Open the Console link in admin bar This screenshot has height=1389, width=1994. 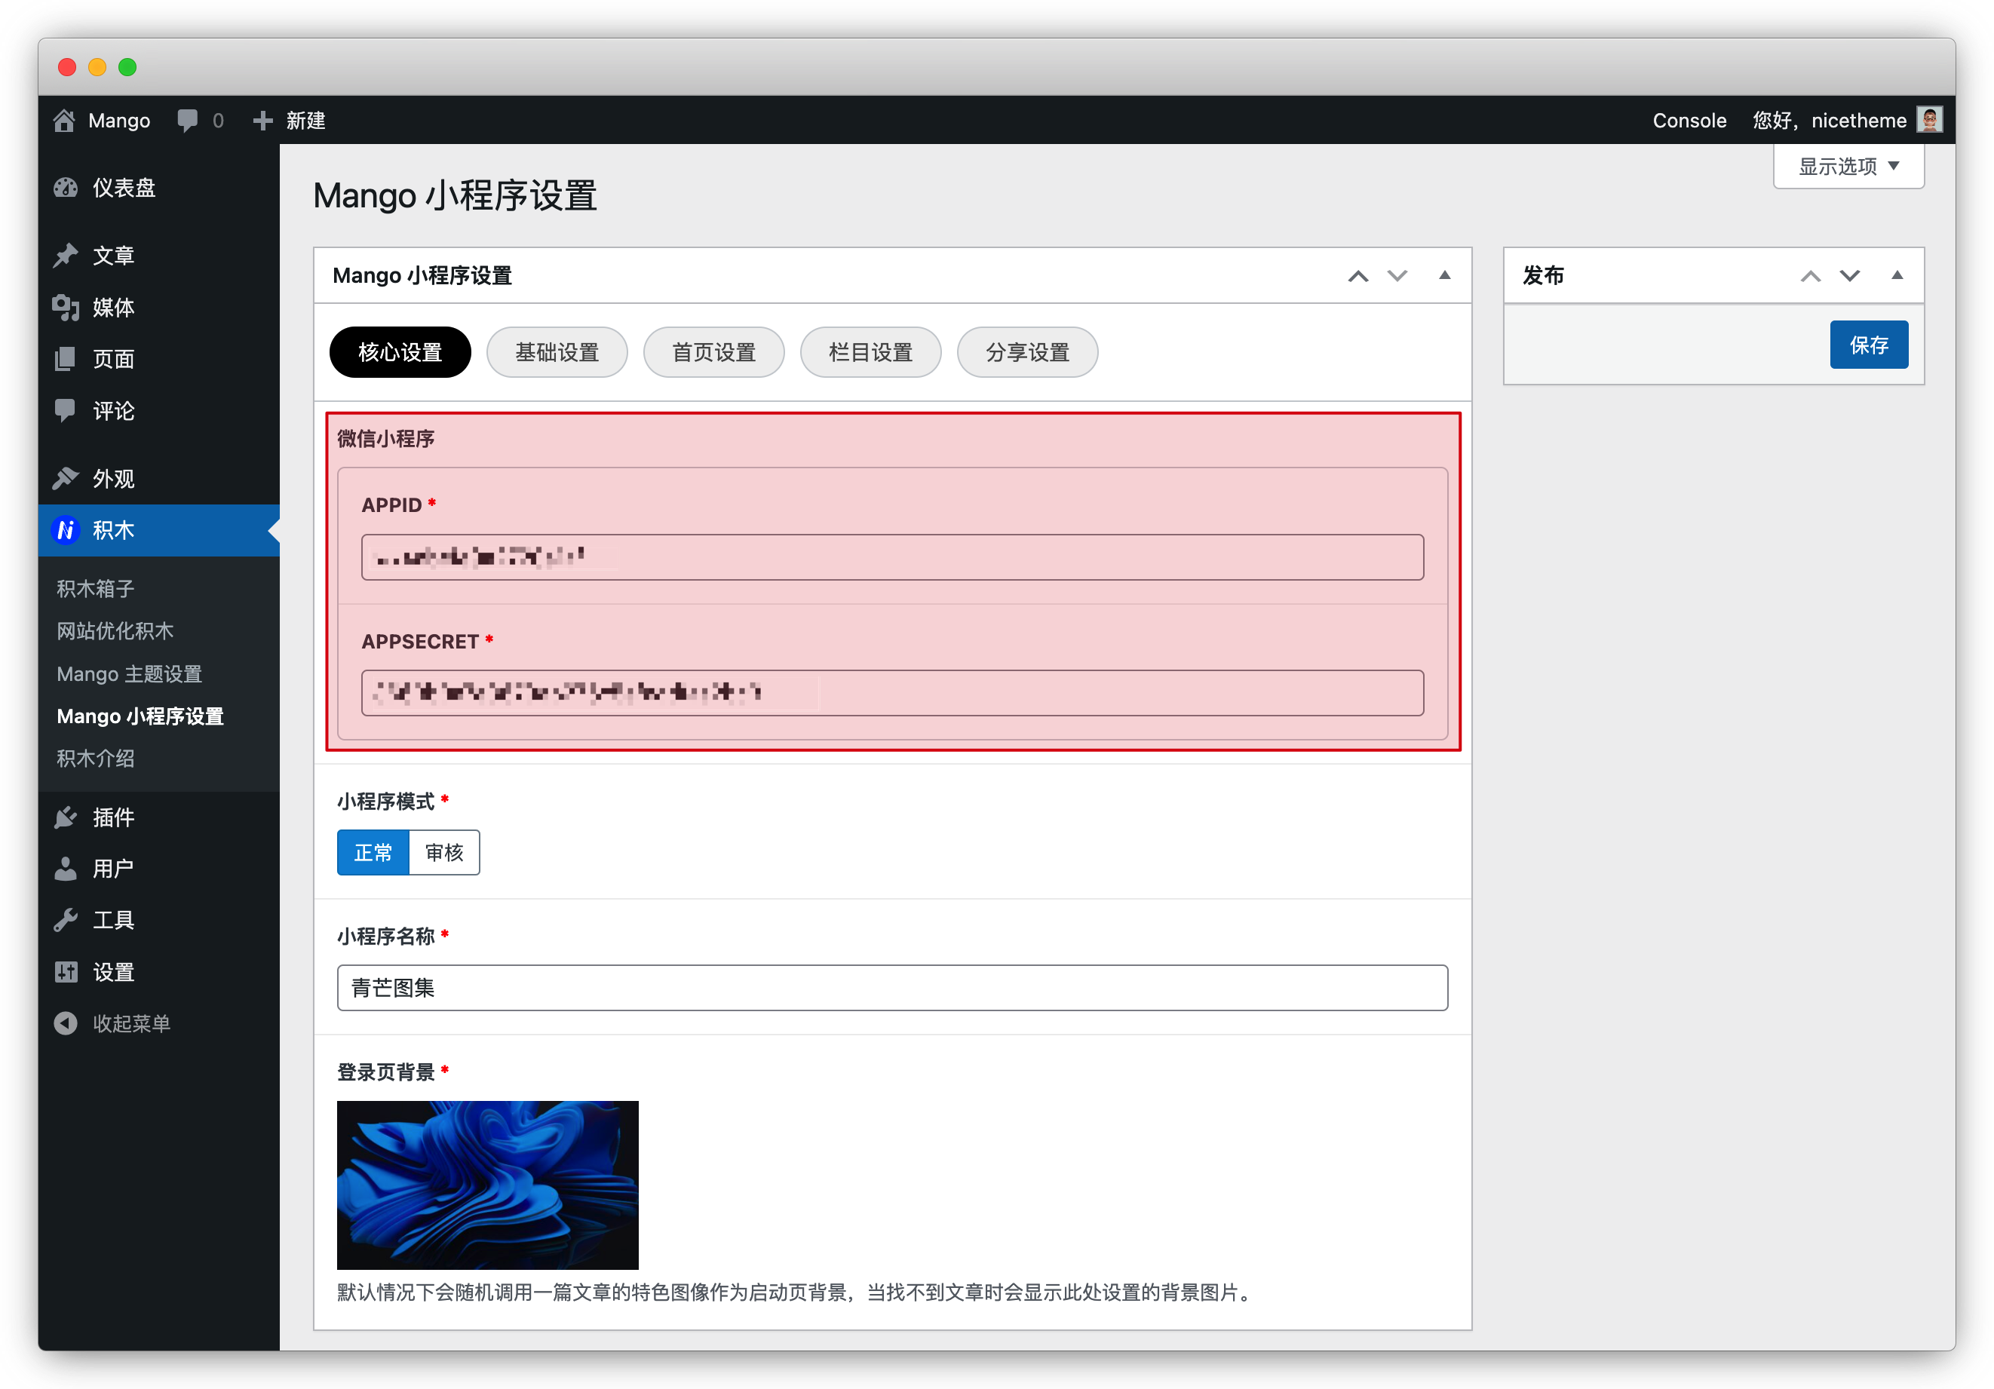[x=1689, y=121]
